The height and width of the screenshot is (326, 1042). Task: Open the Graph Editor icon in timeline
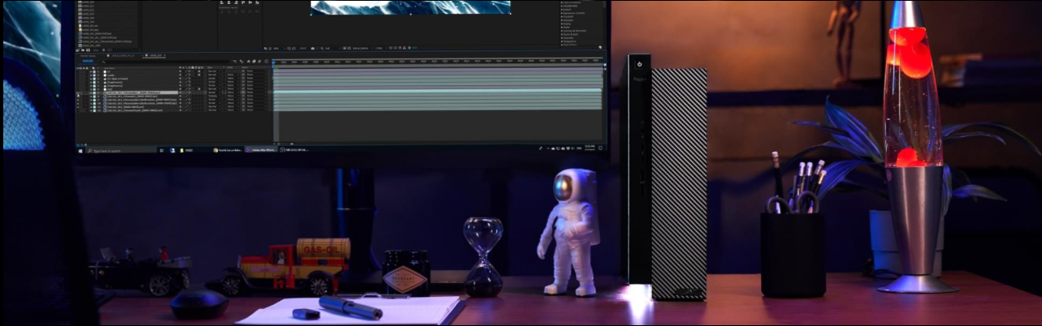point(266,62)
